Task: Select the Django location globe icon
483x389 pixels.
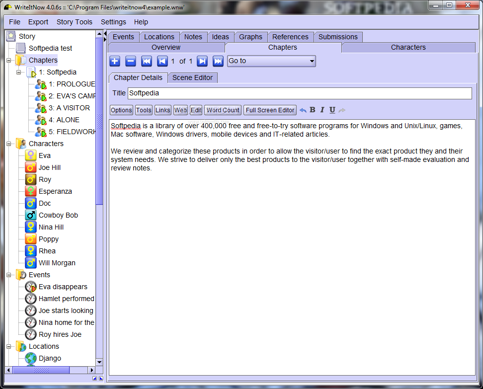Action: click(x=31, y=358)
